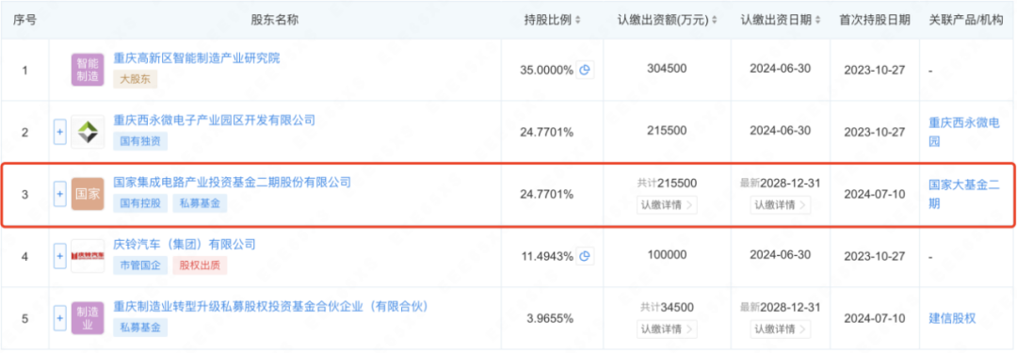
Task: Click logo of 重庆西永微电子产业园区开发有限公司
Action: 88,133
